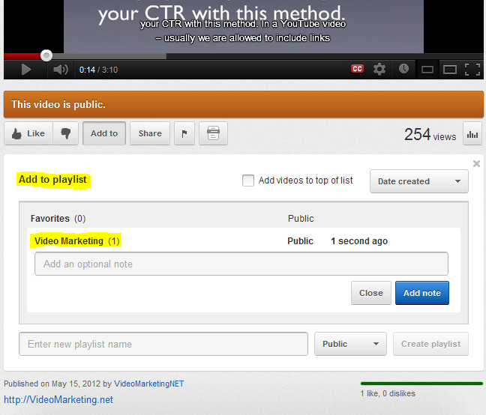Open the Date created sort dropdown
486x415 pixels.
[418, 181]
